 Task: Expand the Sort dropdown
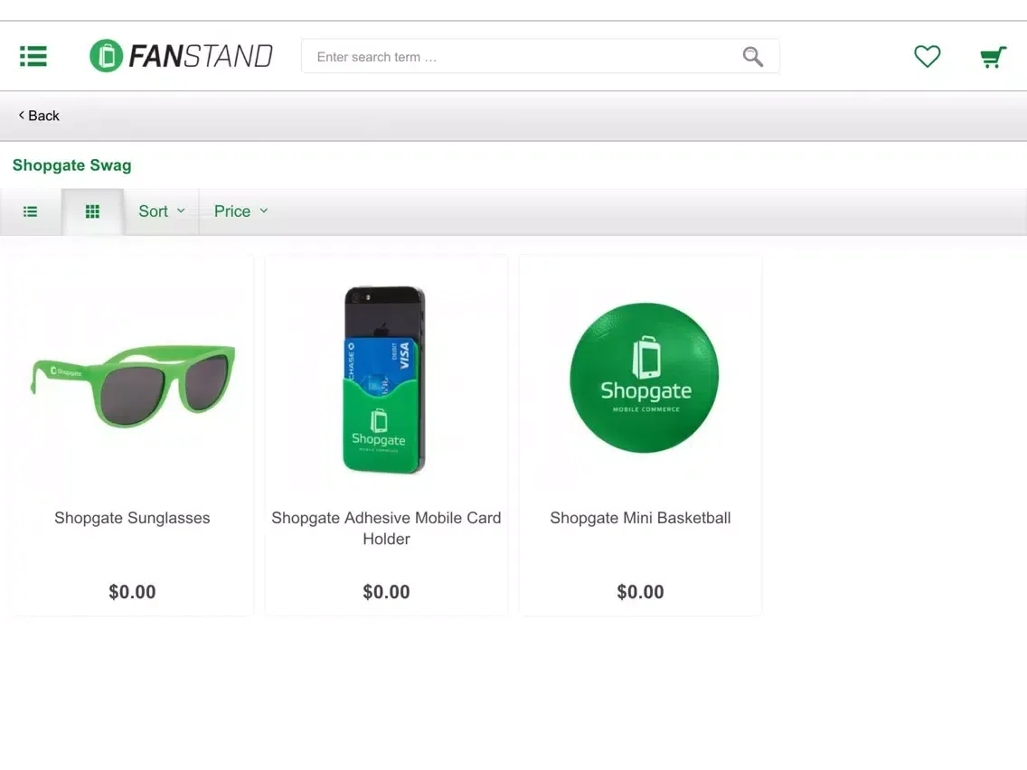pos(162,211)
